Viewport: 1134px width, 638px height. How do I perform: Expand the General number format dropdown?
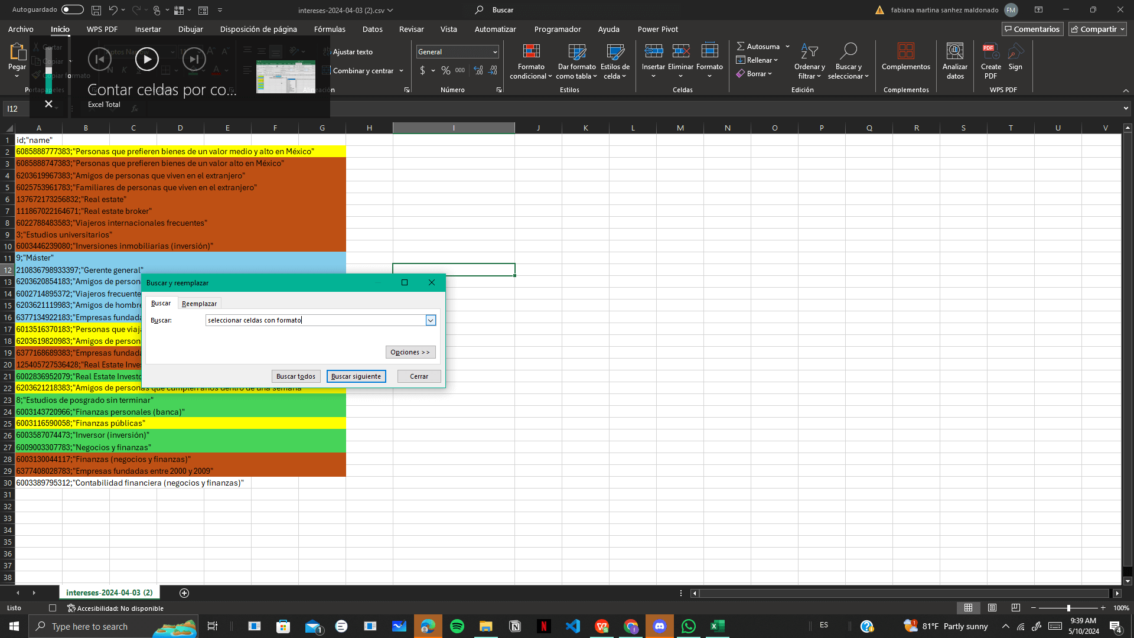495,52
